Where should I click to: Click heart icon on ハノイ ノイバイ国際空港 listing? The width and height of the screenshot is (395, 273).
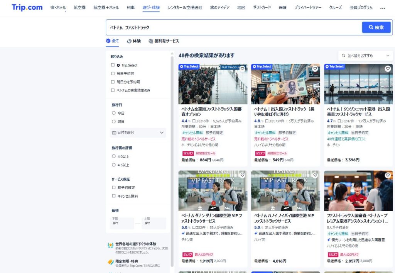[315, 175]
